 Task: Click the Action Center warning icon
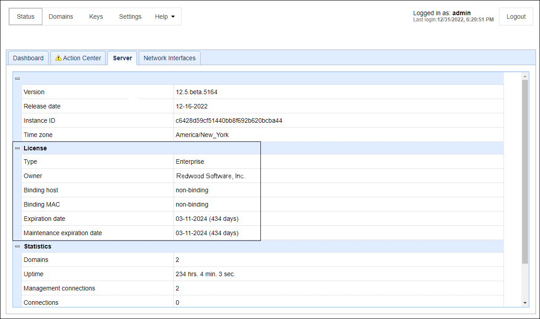pos(58,58)
